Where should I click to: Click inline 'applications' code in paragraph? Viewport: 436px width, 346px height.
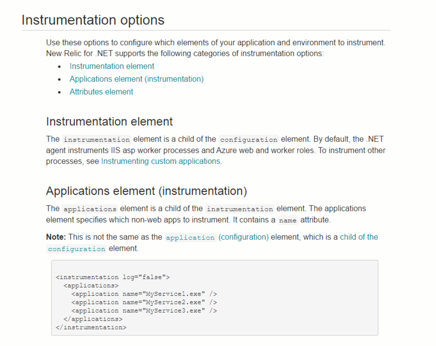90,209
